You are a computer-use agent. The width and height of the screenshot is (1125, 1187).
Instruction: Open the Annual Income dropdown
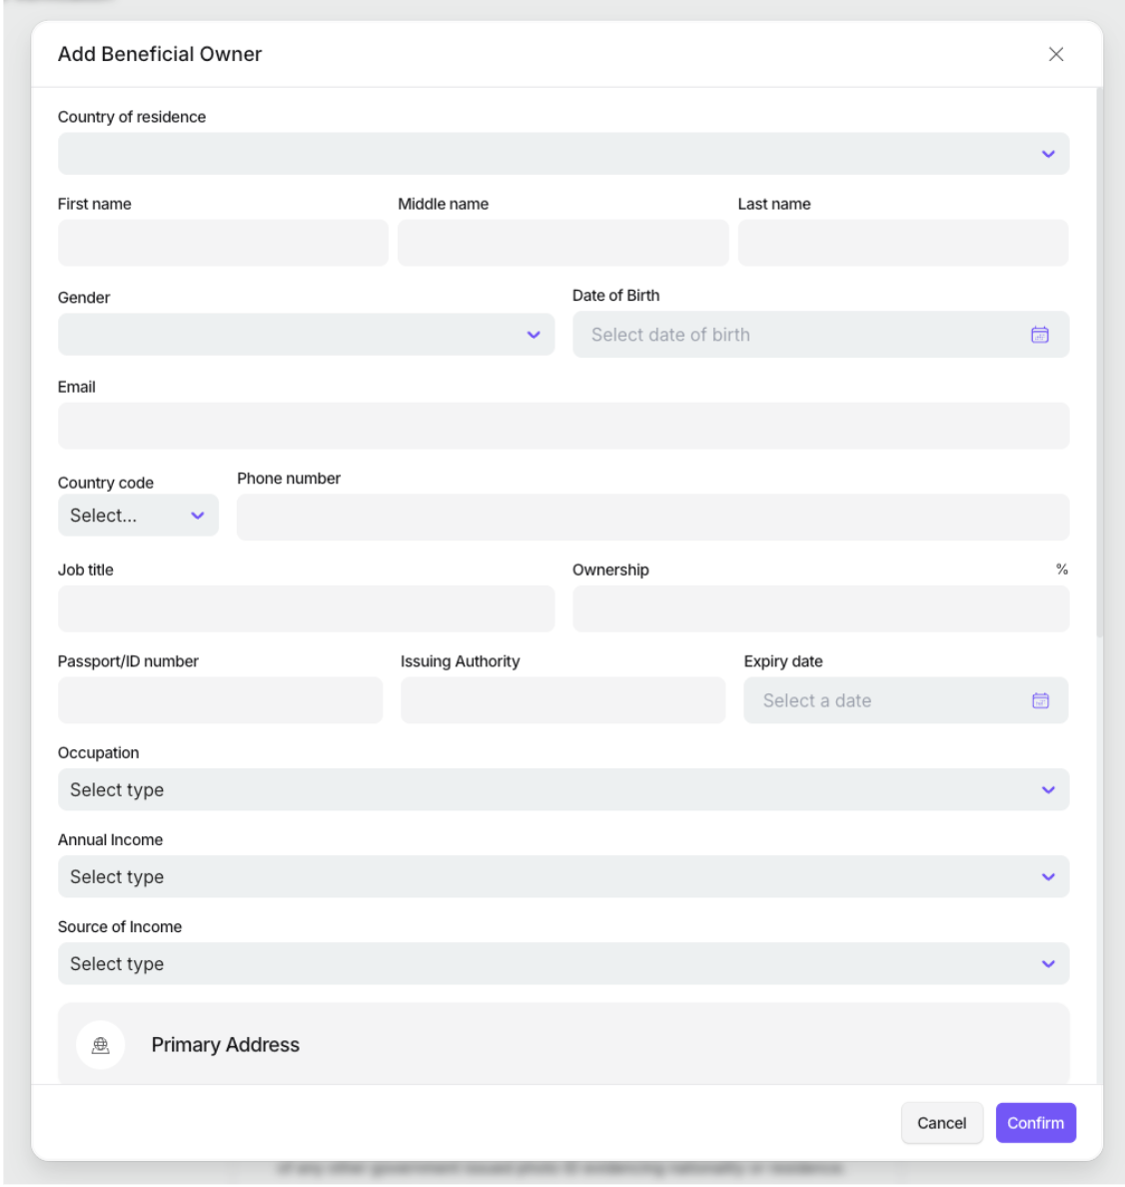pyautogui.click(x=563, y=876)
